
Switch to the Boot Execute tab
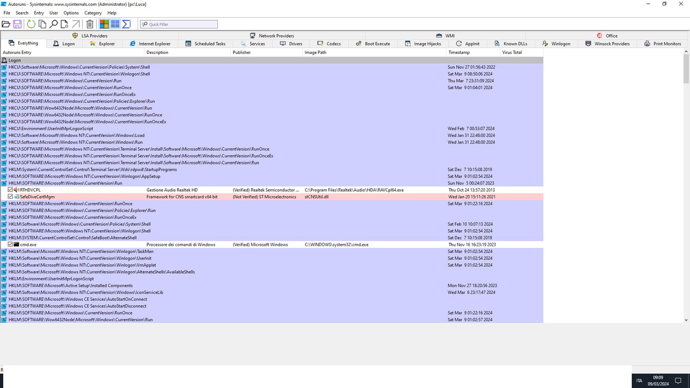[372, 44]
